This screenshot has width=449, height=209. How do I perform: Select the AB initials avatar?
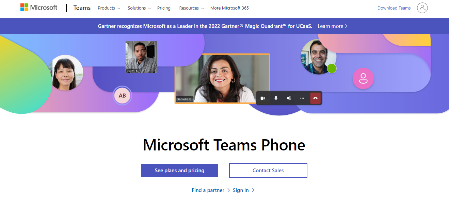coord(122,96)
